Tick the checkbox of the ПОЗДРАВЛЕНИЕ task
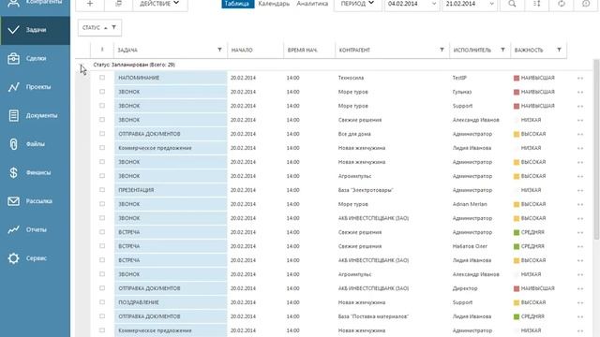Viewport: 600px width, 337px height. pos(102,302)
